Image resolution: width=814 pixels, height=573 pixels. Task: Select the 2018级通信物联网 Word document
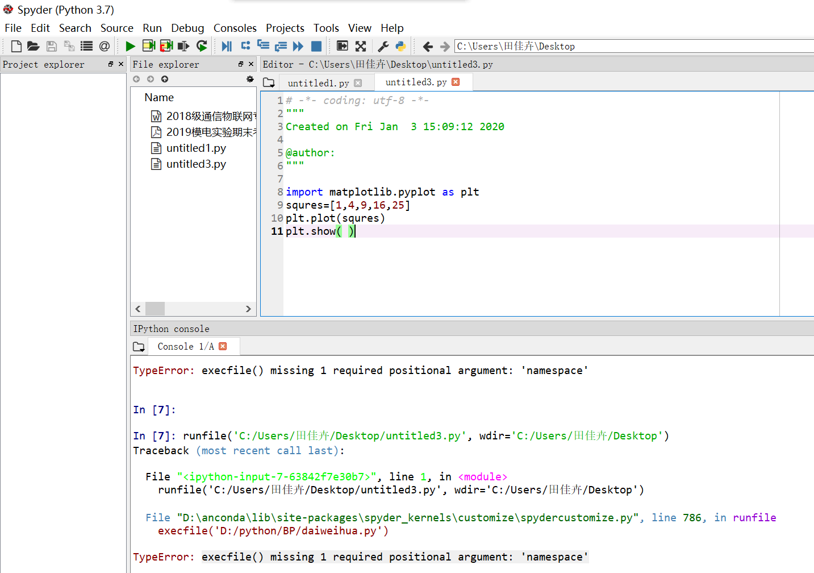click(204, 117)
